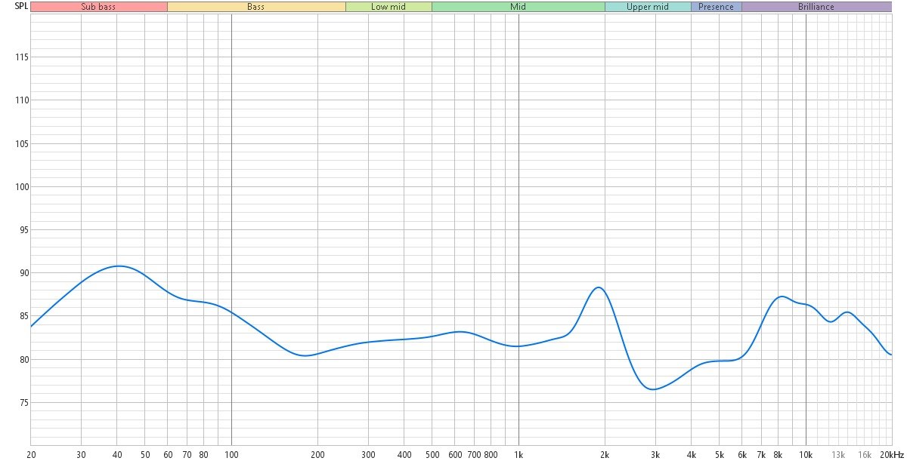Click the 6k frequency tick label
This screenshot has width=907, height=464.
click(742, 455)
